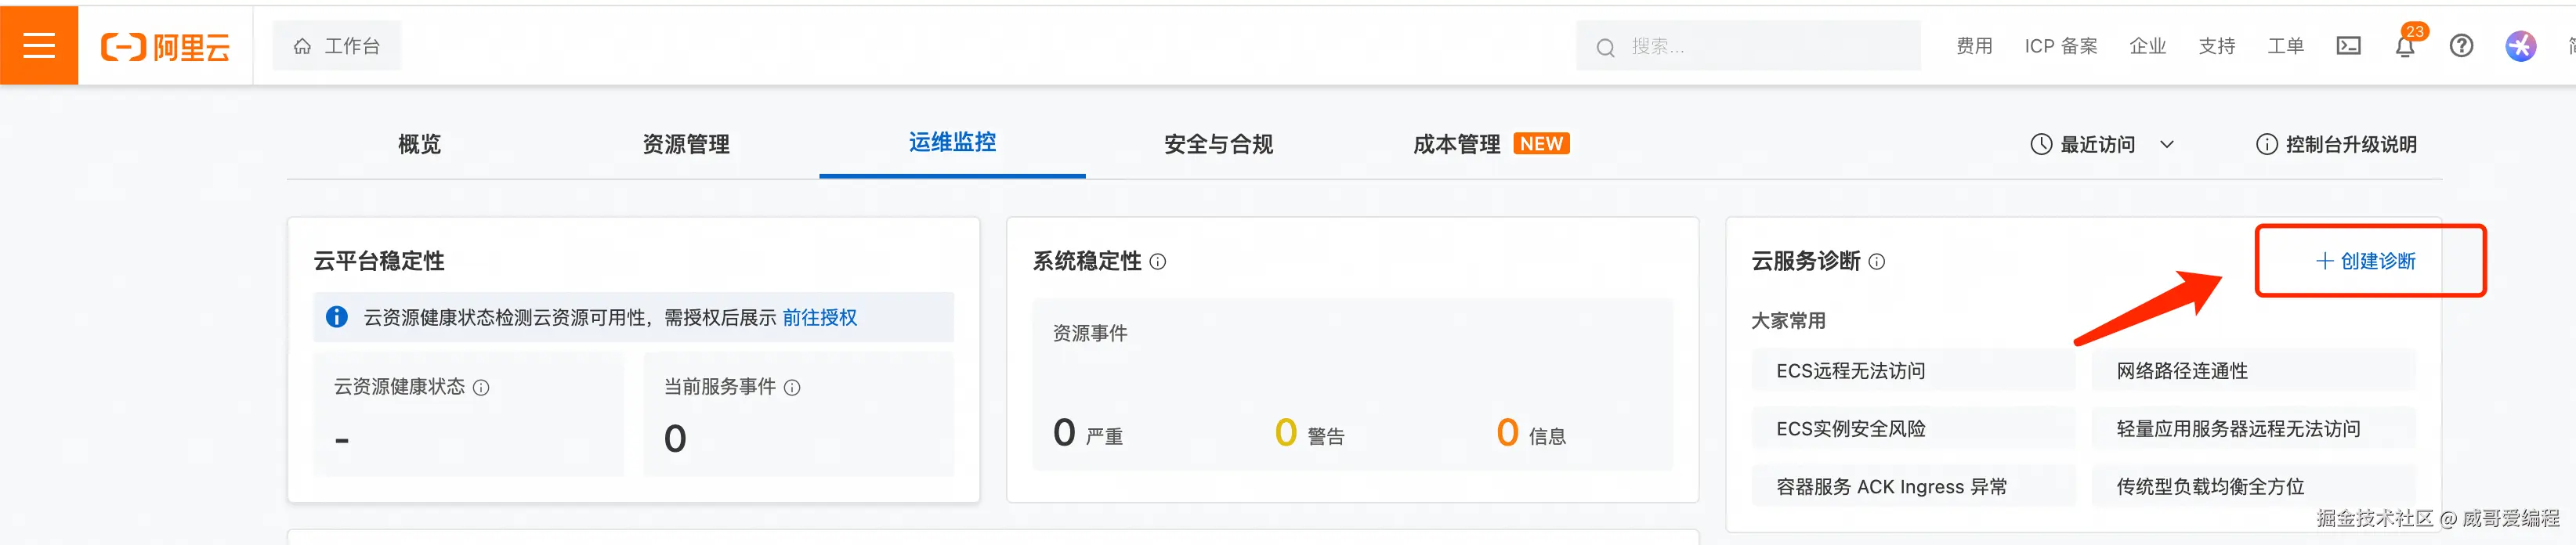Open the 工作台 workbench button
The image size is (2576, 545).
[337, 46]
